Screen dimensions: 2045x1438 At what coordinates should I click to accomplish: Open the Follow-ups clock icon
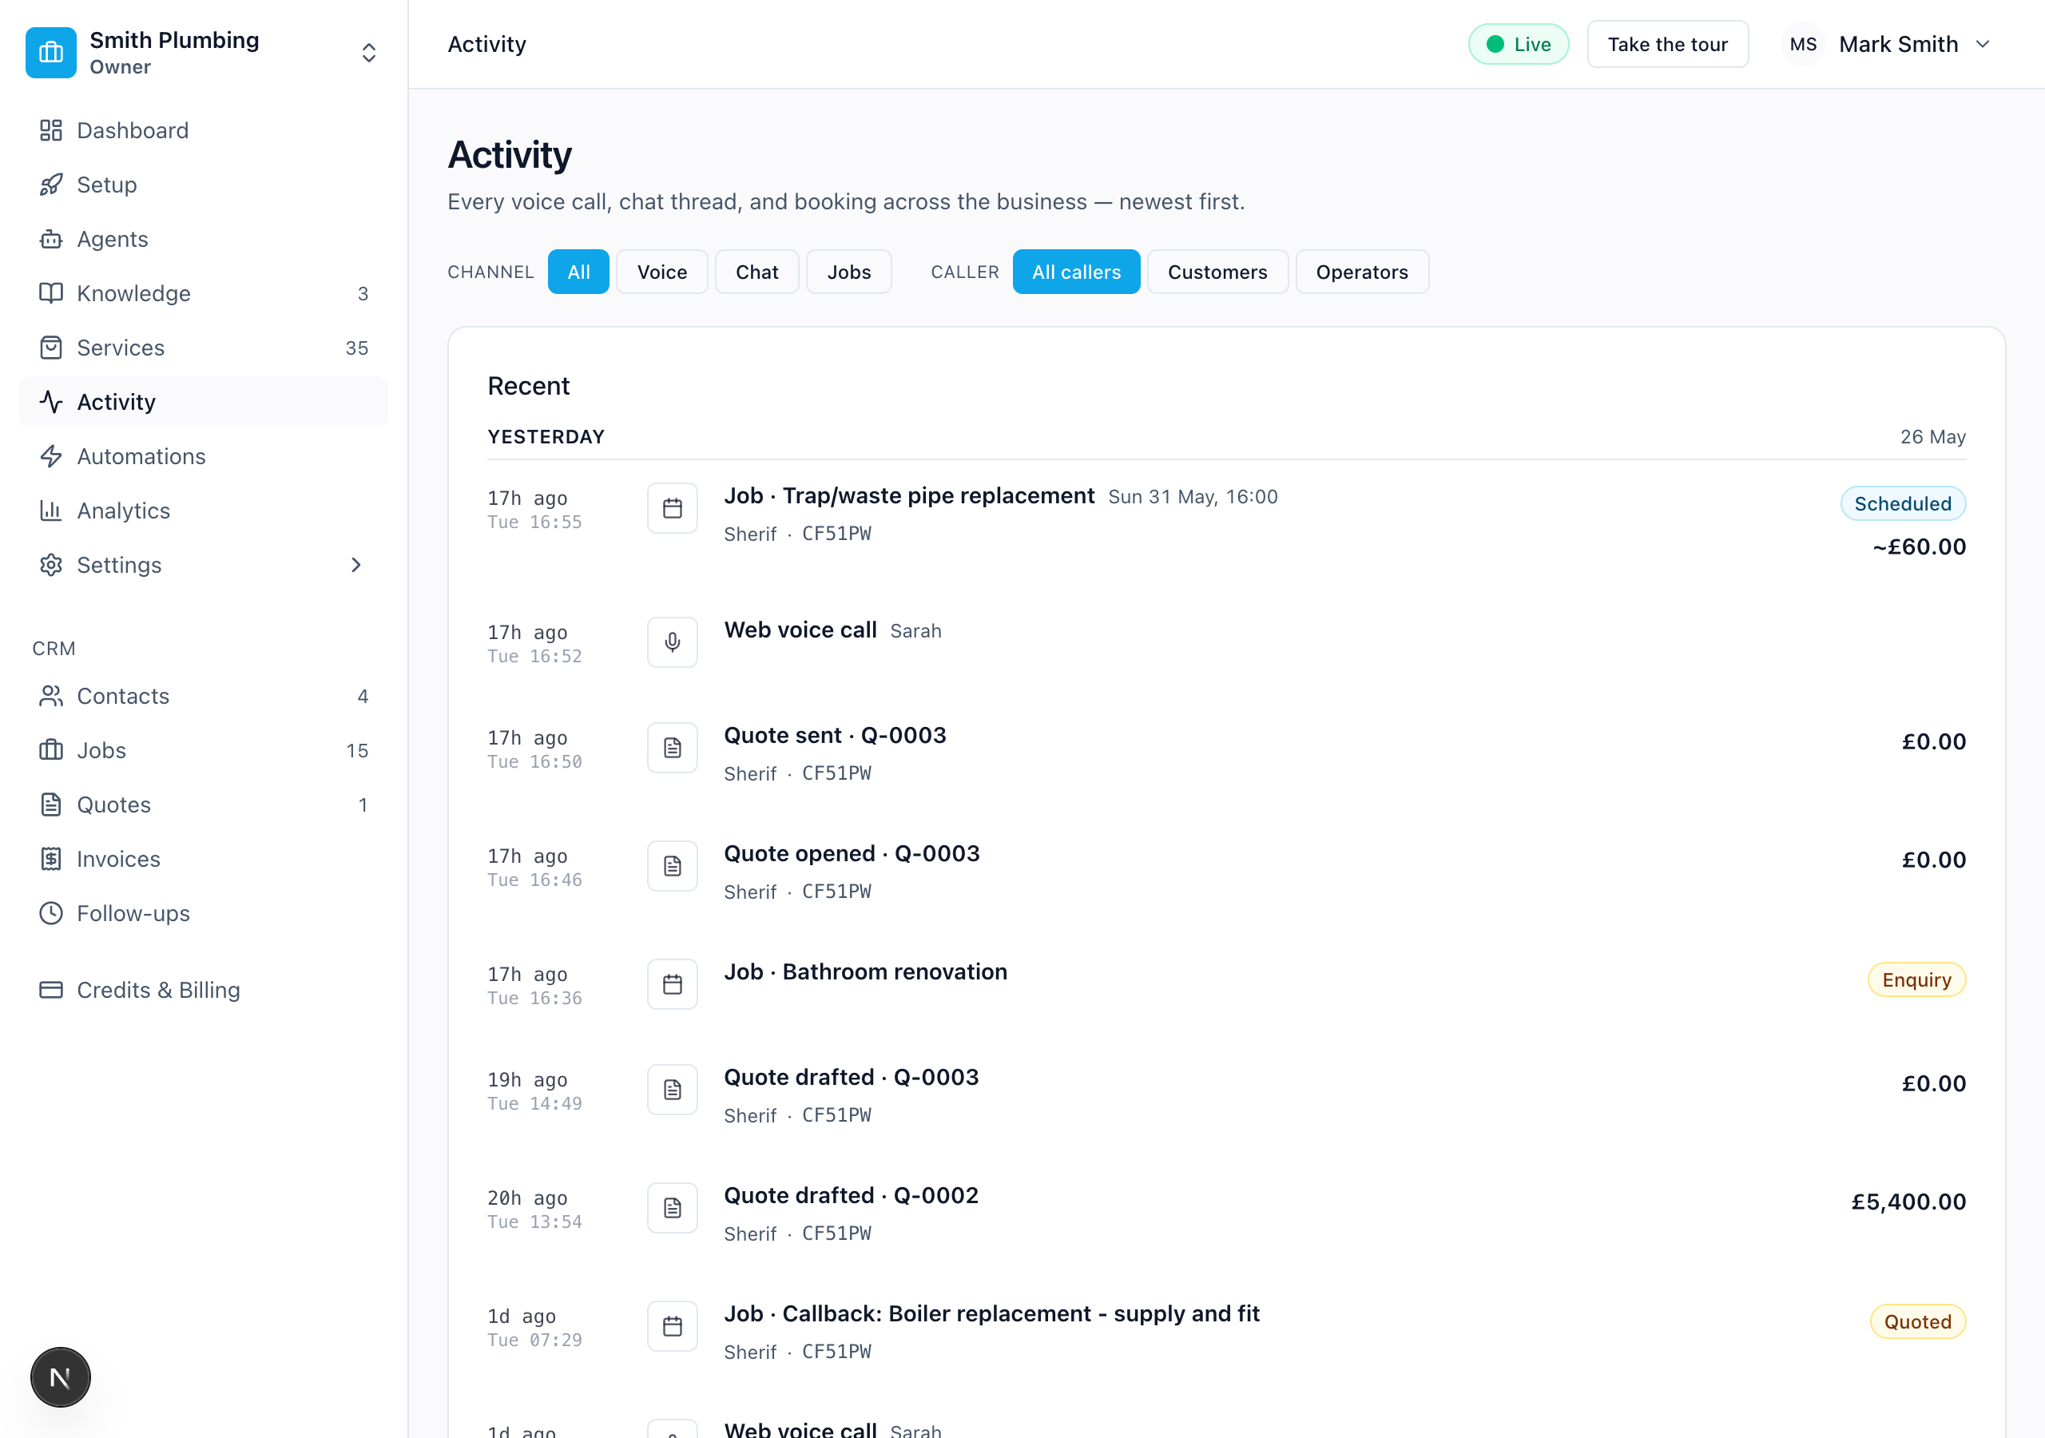[x=51, y=913]
